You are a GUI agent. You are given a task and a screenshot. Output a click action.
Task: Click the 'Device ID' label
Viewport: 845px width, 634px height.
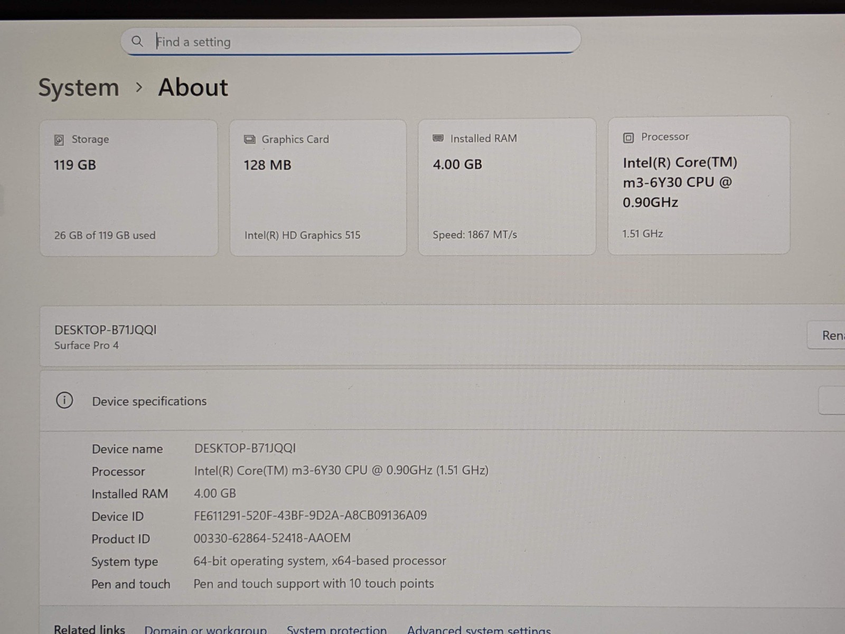coord(117,517)
